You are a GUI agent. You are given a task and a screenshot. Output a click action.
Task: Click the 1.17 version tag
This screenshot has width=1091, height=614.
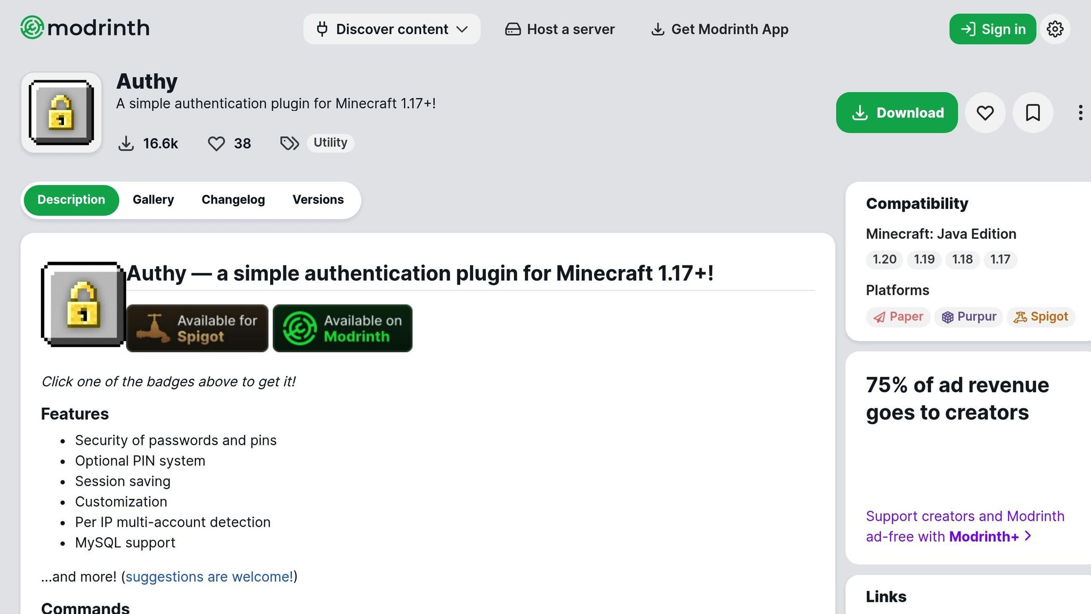coord(1000,260)
